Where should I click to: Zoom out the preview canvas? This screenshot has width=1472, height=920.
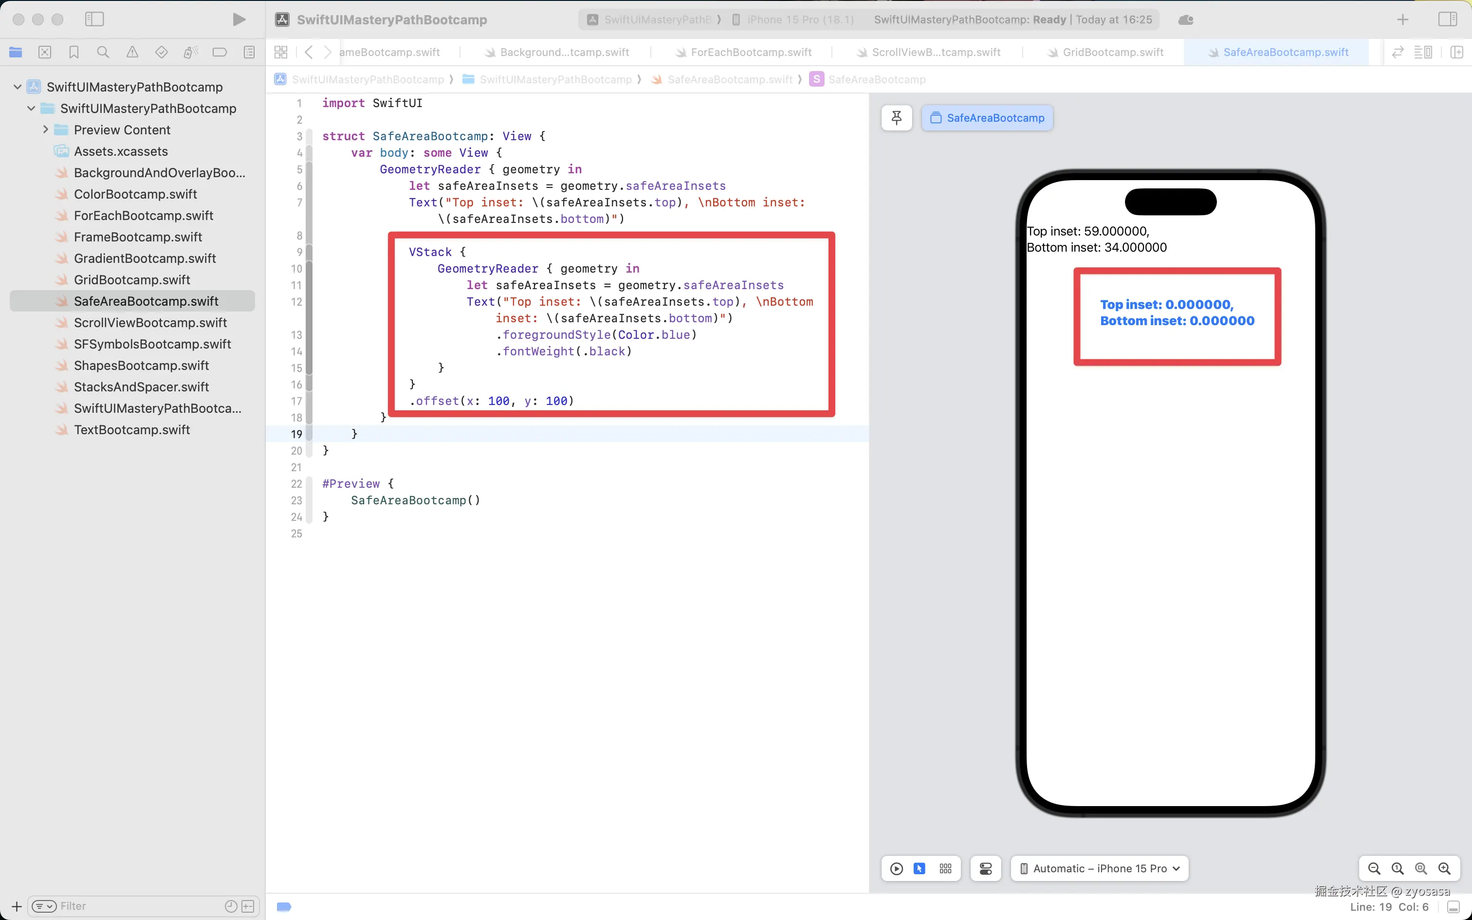tap(1374, 868)
